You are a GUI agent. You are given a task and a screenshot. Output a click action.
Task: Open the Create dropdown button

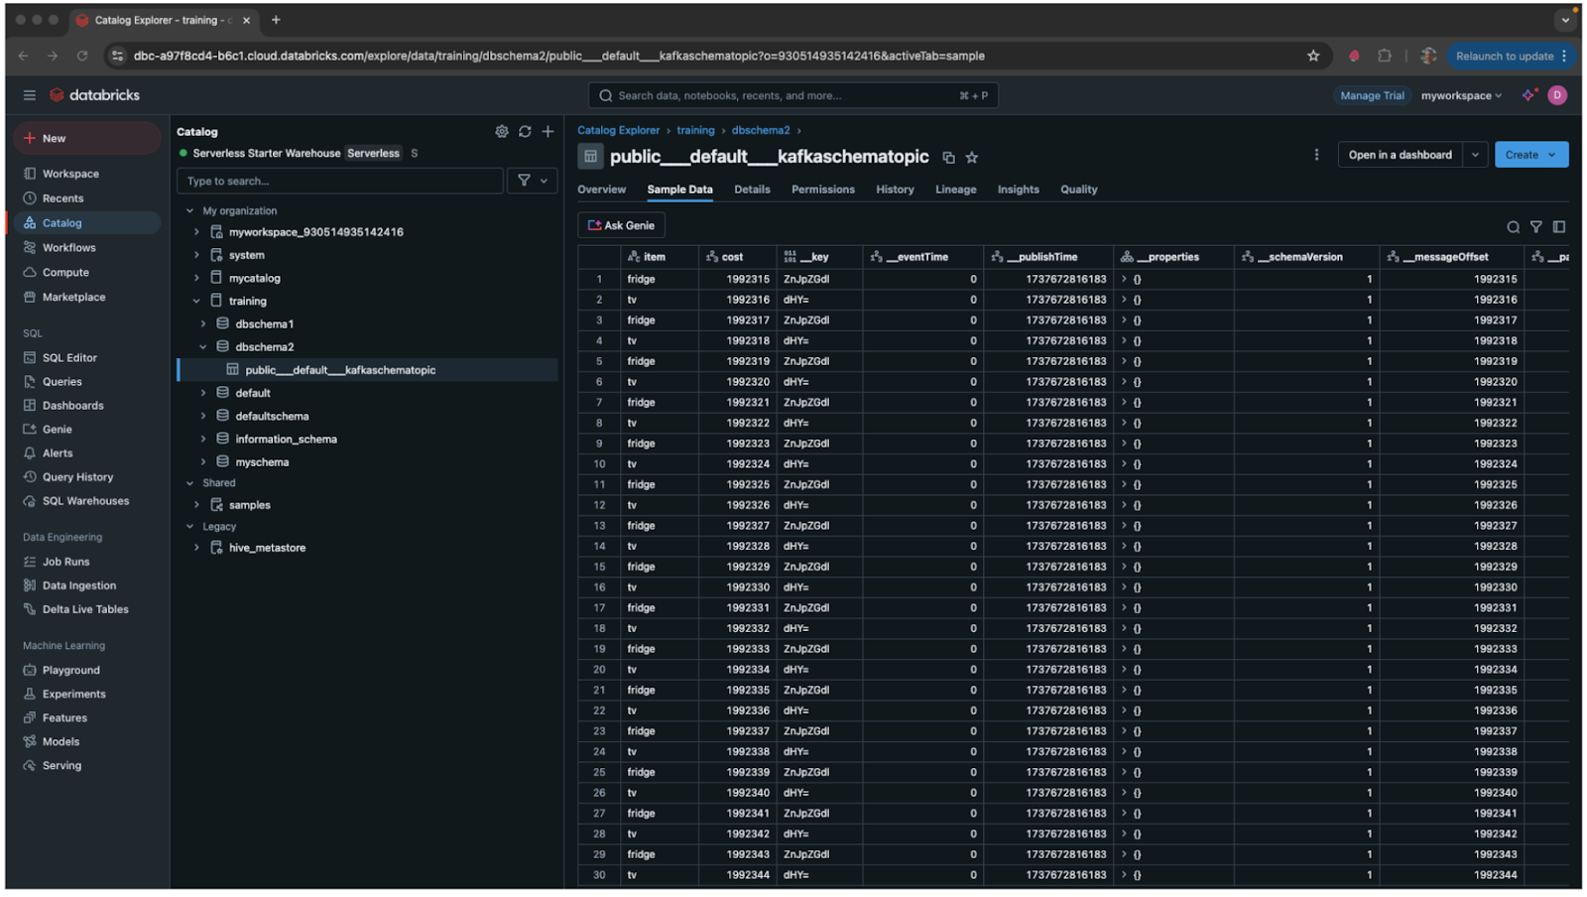click(x=1530, y=155)
